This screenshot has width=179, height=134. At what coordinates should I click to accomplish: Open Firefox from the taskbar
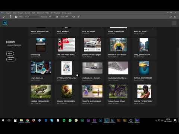coord(34,120)
